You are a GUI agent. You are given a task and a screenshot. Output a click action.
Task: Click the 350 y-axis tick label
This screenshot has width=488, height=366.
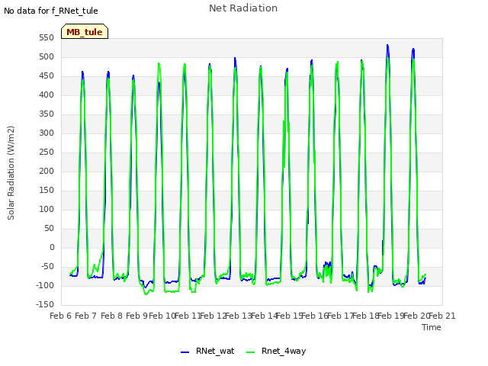pyautogui.click(x=47, y=114)
